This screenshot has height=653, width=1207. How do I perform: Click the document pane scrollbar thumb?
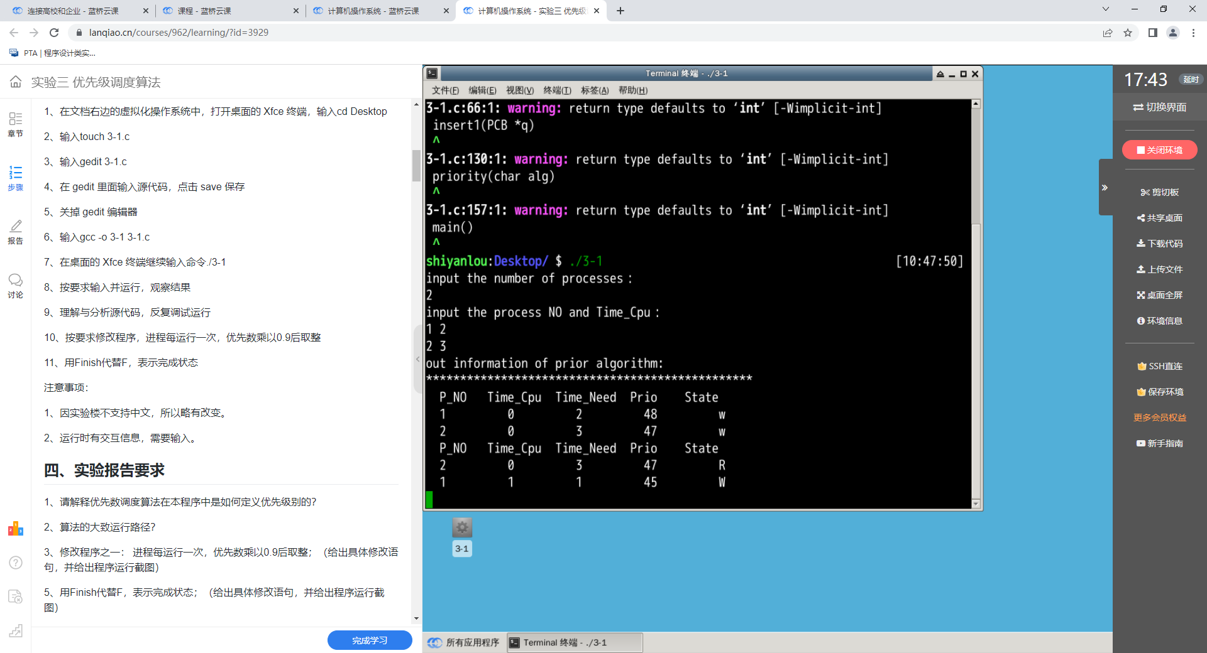point(416,165)
